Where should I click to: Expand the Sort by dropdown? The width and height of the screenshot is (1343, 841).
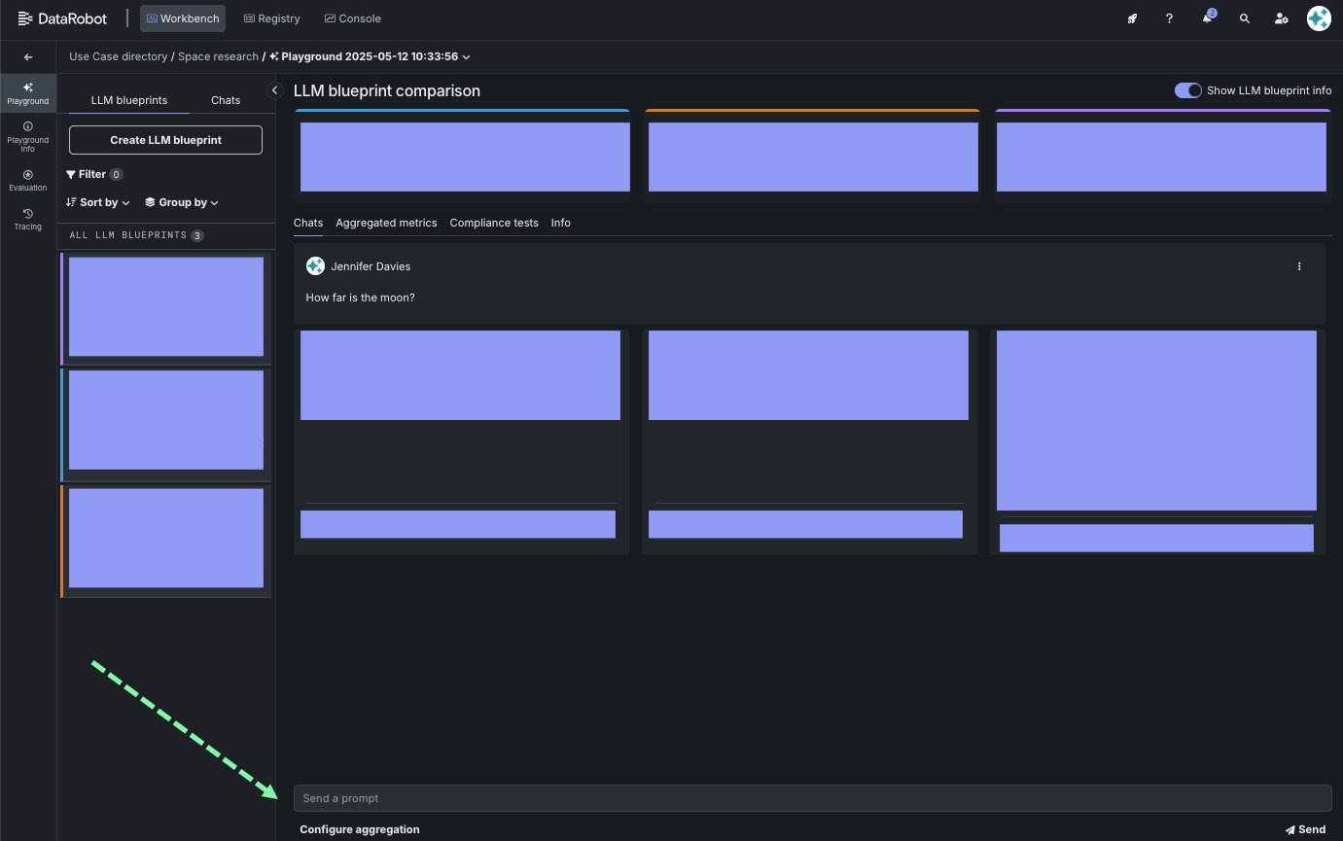click(98, 202)
